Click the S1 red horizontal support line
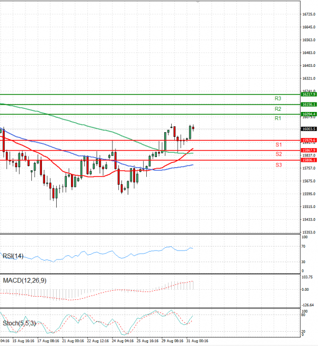Image resolution: width=318 pixels, height=346 pixels. 150,140
